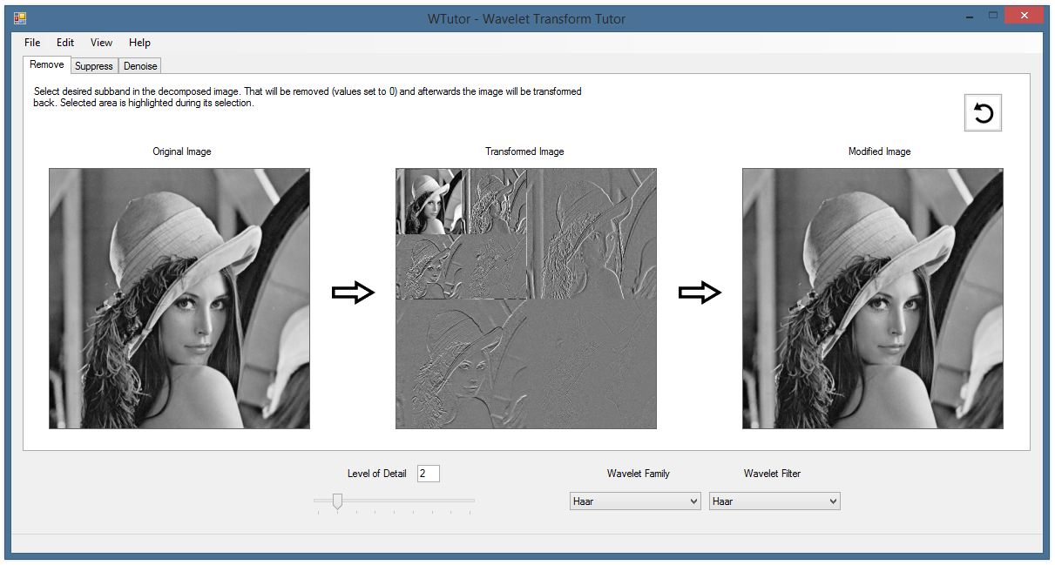Image resolution: width=1055 pixels, height=565 pixels.
Task: Select the large bottom-left detail subband
Action: pyautogui.click(x=462, y=364)
